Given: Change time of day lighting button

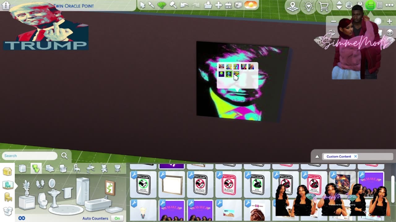Looking at the screenshot, I should pos(250,5).
